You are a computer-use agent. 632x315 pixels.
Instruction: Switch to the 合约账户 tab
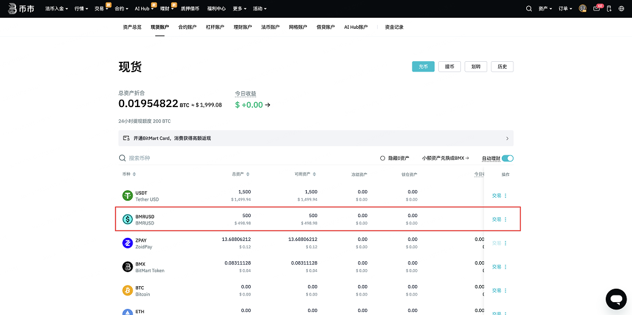coord(187,27)
